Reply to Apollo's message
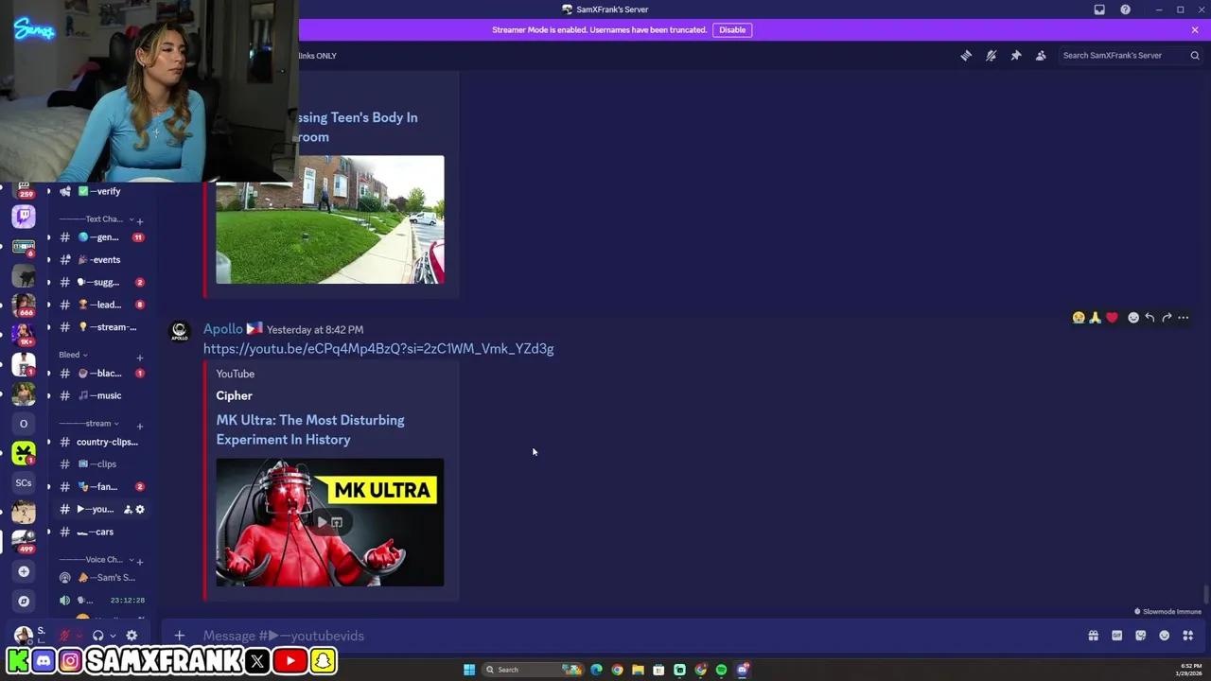Image resolution: width=1211 pixels, height=681 pixels. (1150, 318)
